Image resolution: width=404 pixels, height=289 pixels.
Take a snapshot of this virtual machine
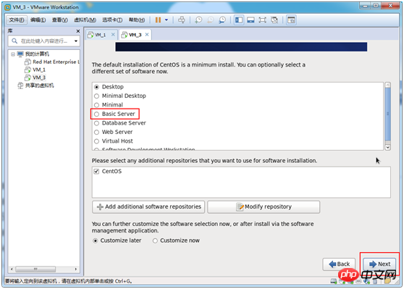pos(198,20)
